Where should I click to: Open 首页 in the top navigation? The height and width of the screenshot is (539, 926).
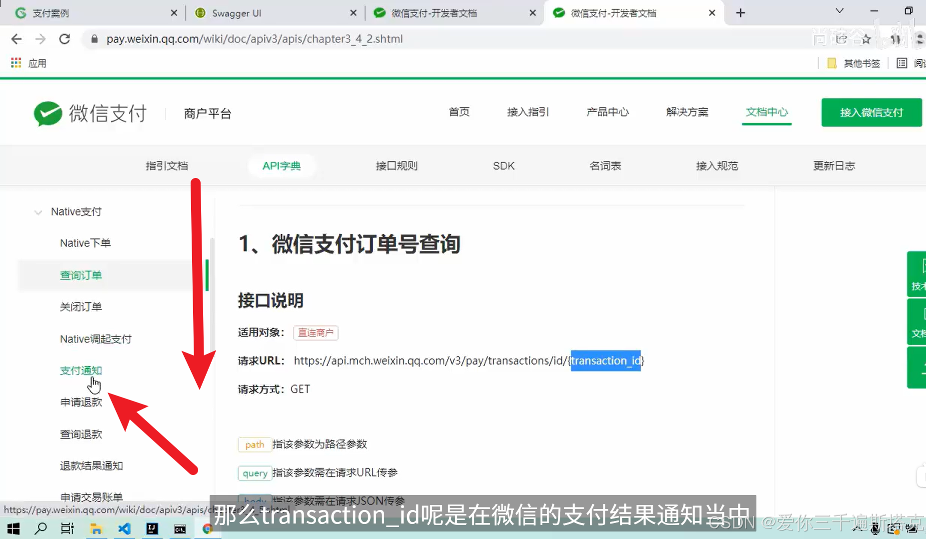(459, 112)
